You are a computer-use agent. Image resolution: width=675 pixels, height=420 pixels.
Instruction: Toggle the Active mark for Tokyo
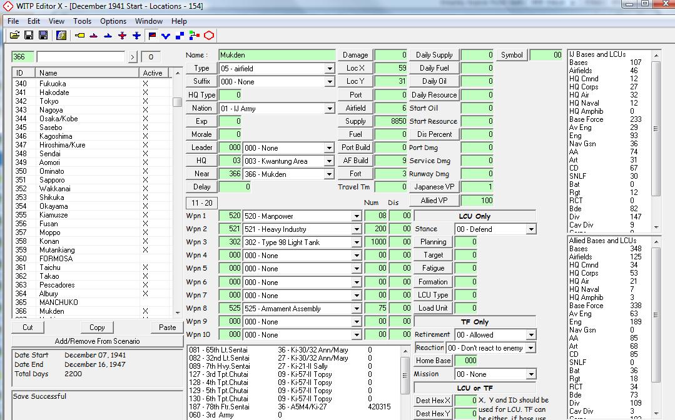(145, 101)
